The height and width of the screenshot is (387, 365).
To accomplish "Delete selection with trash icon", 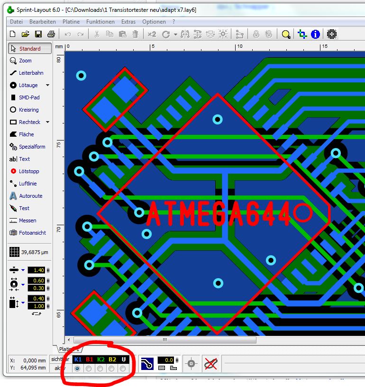I will tap(135, 34).
